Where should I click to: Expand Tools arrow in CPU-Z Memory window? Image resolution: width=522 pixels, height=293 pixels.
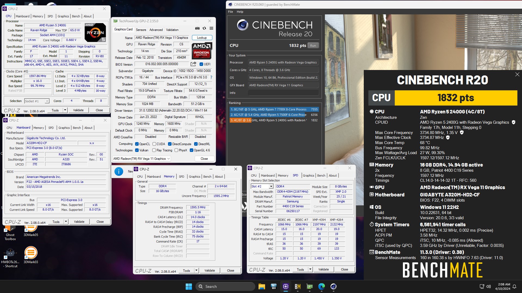coord(196,270)
